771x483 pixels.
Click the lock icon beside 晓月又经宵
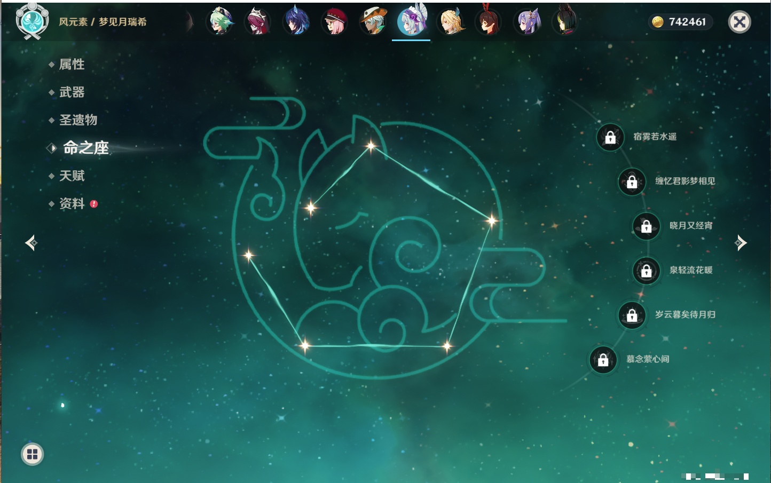point(646,226)
